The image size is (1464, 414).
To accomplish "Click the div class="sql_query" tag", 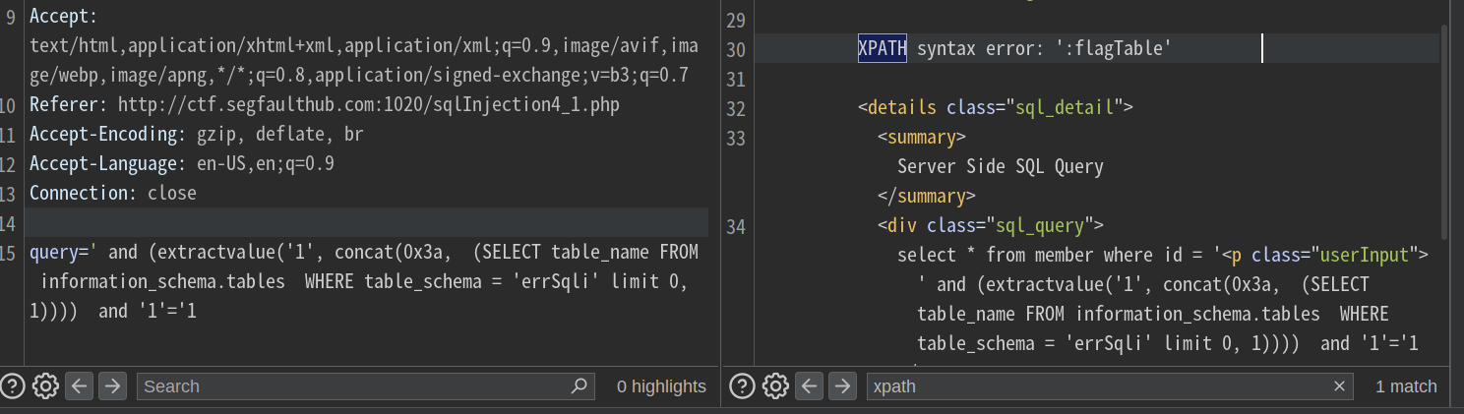I will click(991, 226).
